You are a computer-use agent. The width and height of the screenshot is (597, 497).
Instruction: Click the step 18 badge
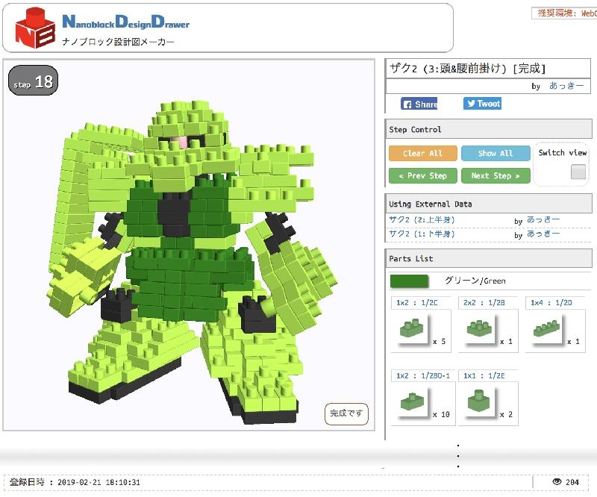(32, 82)
